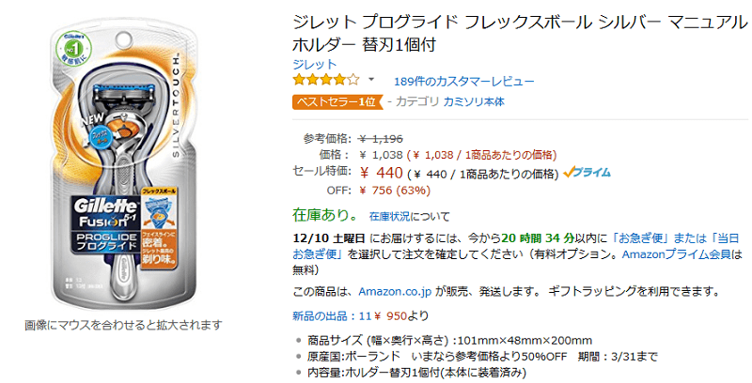Expand the rating breakdown dropdown arrow

pos(371,80)
